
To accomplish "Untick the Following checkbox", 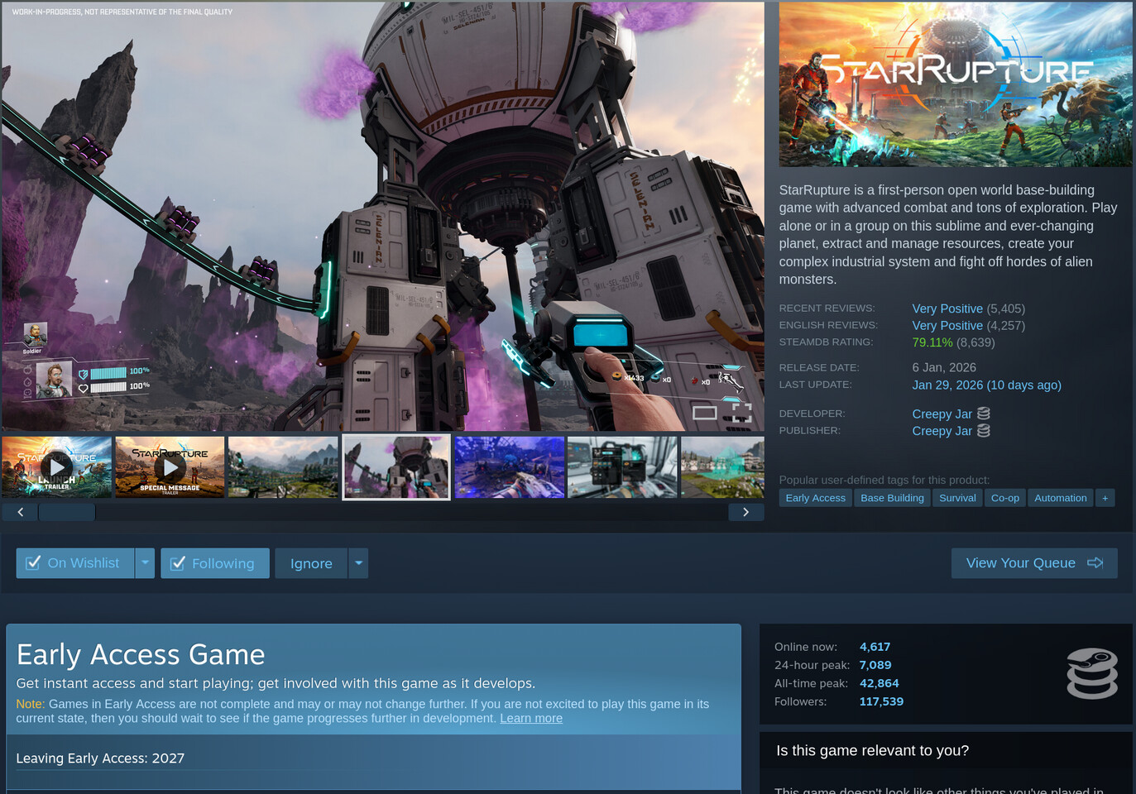I will (178, 562).
